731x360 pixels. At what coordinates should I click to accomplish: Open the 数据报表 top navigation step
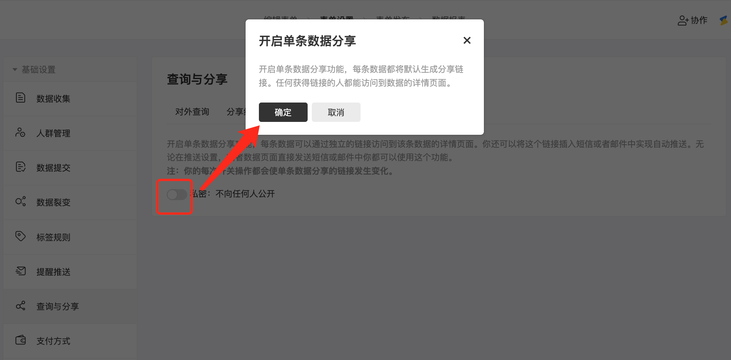(x=448, y=17)
